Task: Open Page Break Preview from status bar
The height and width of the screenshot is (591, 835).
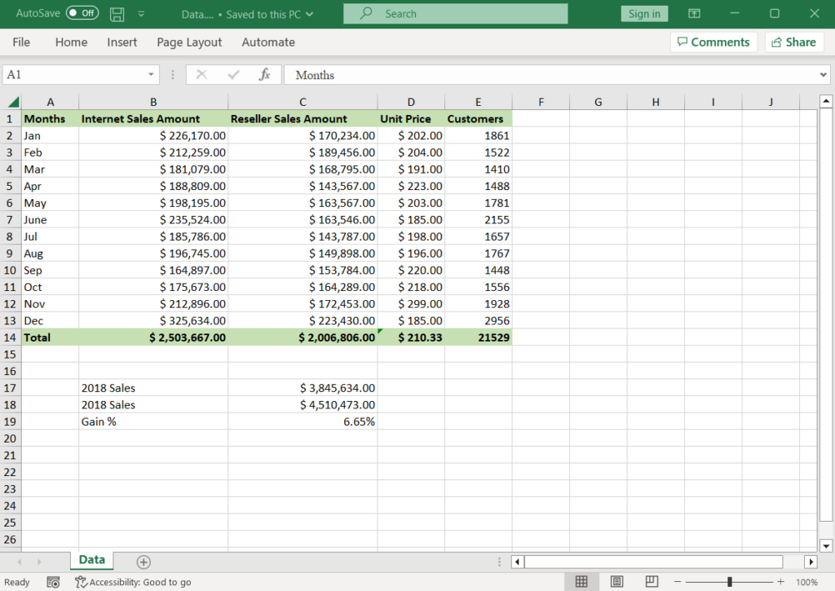Action: click(651, 581)
